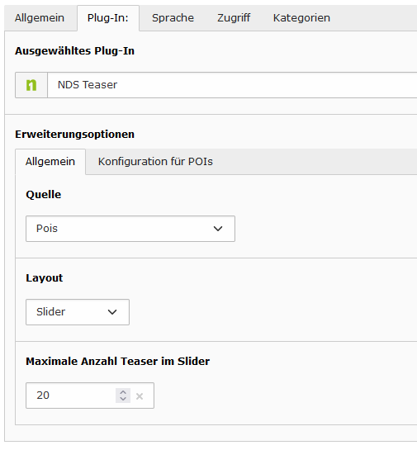Go to the Zugriff tab
Image resolution: width=417 pixels, height=450 pixels.
(234, 18)
